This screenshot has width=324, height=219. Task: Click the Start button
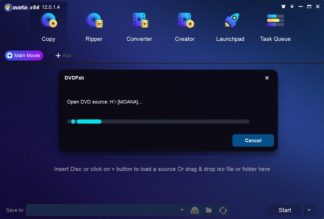285,210
